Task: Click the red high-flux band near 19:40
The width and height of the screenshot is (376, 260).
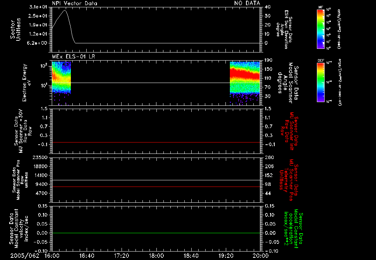Action: (245, 74)
